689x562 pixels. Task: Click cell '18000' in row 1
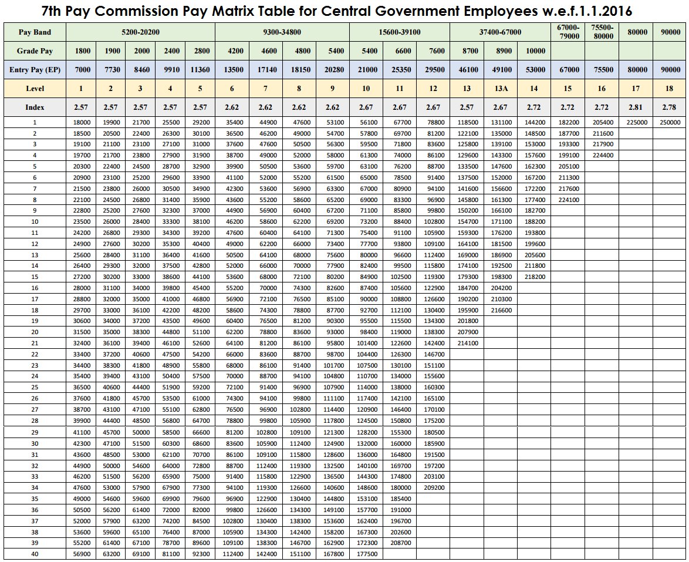pyautogui.click(x=82, y=123)
